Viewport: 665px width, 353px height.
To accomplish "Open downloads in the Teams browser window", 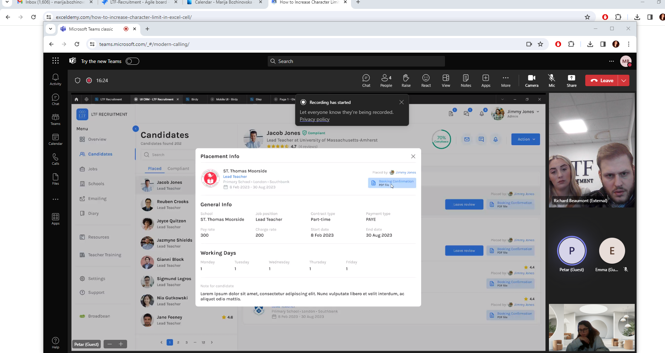I will pos(590,44).
